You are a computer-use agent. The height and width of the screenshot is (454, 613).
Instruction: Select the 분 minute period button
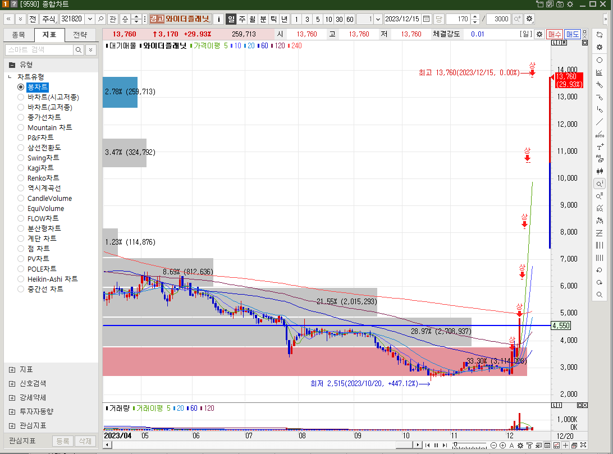(x=263, y=19)
